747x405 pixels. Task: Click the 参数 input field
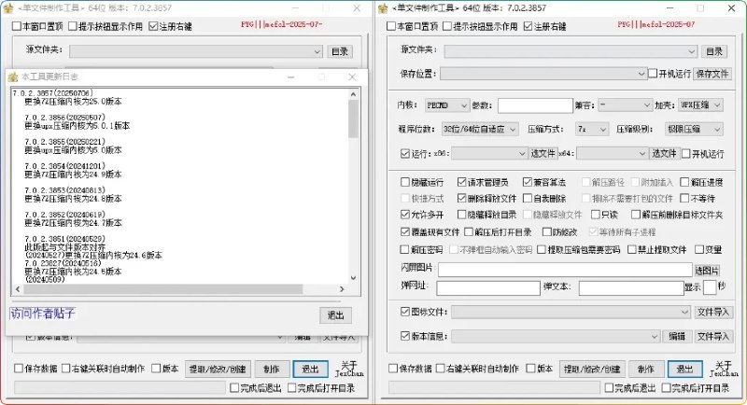(x=535, y=105)
